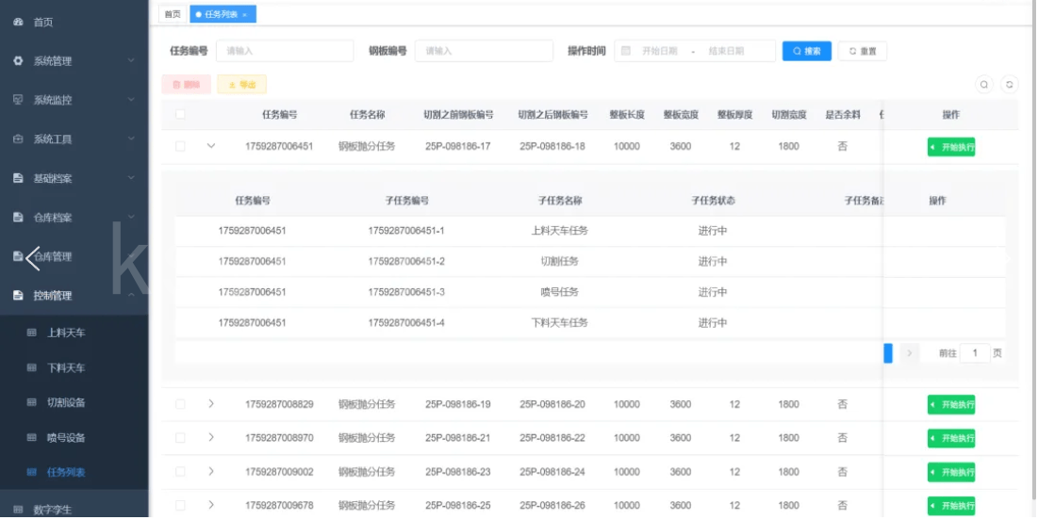Collapse the expanded row of task 1759287006451

tap(211, 146)
